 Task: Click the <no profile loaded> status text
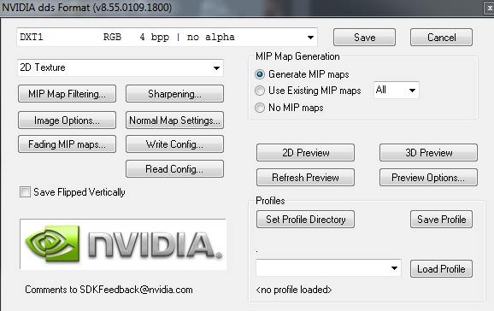click(294, 290)
